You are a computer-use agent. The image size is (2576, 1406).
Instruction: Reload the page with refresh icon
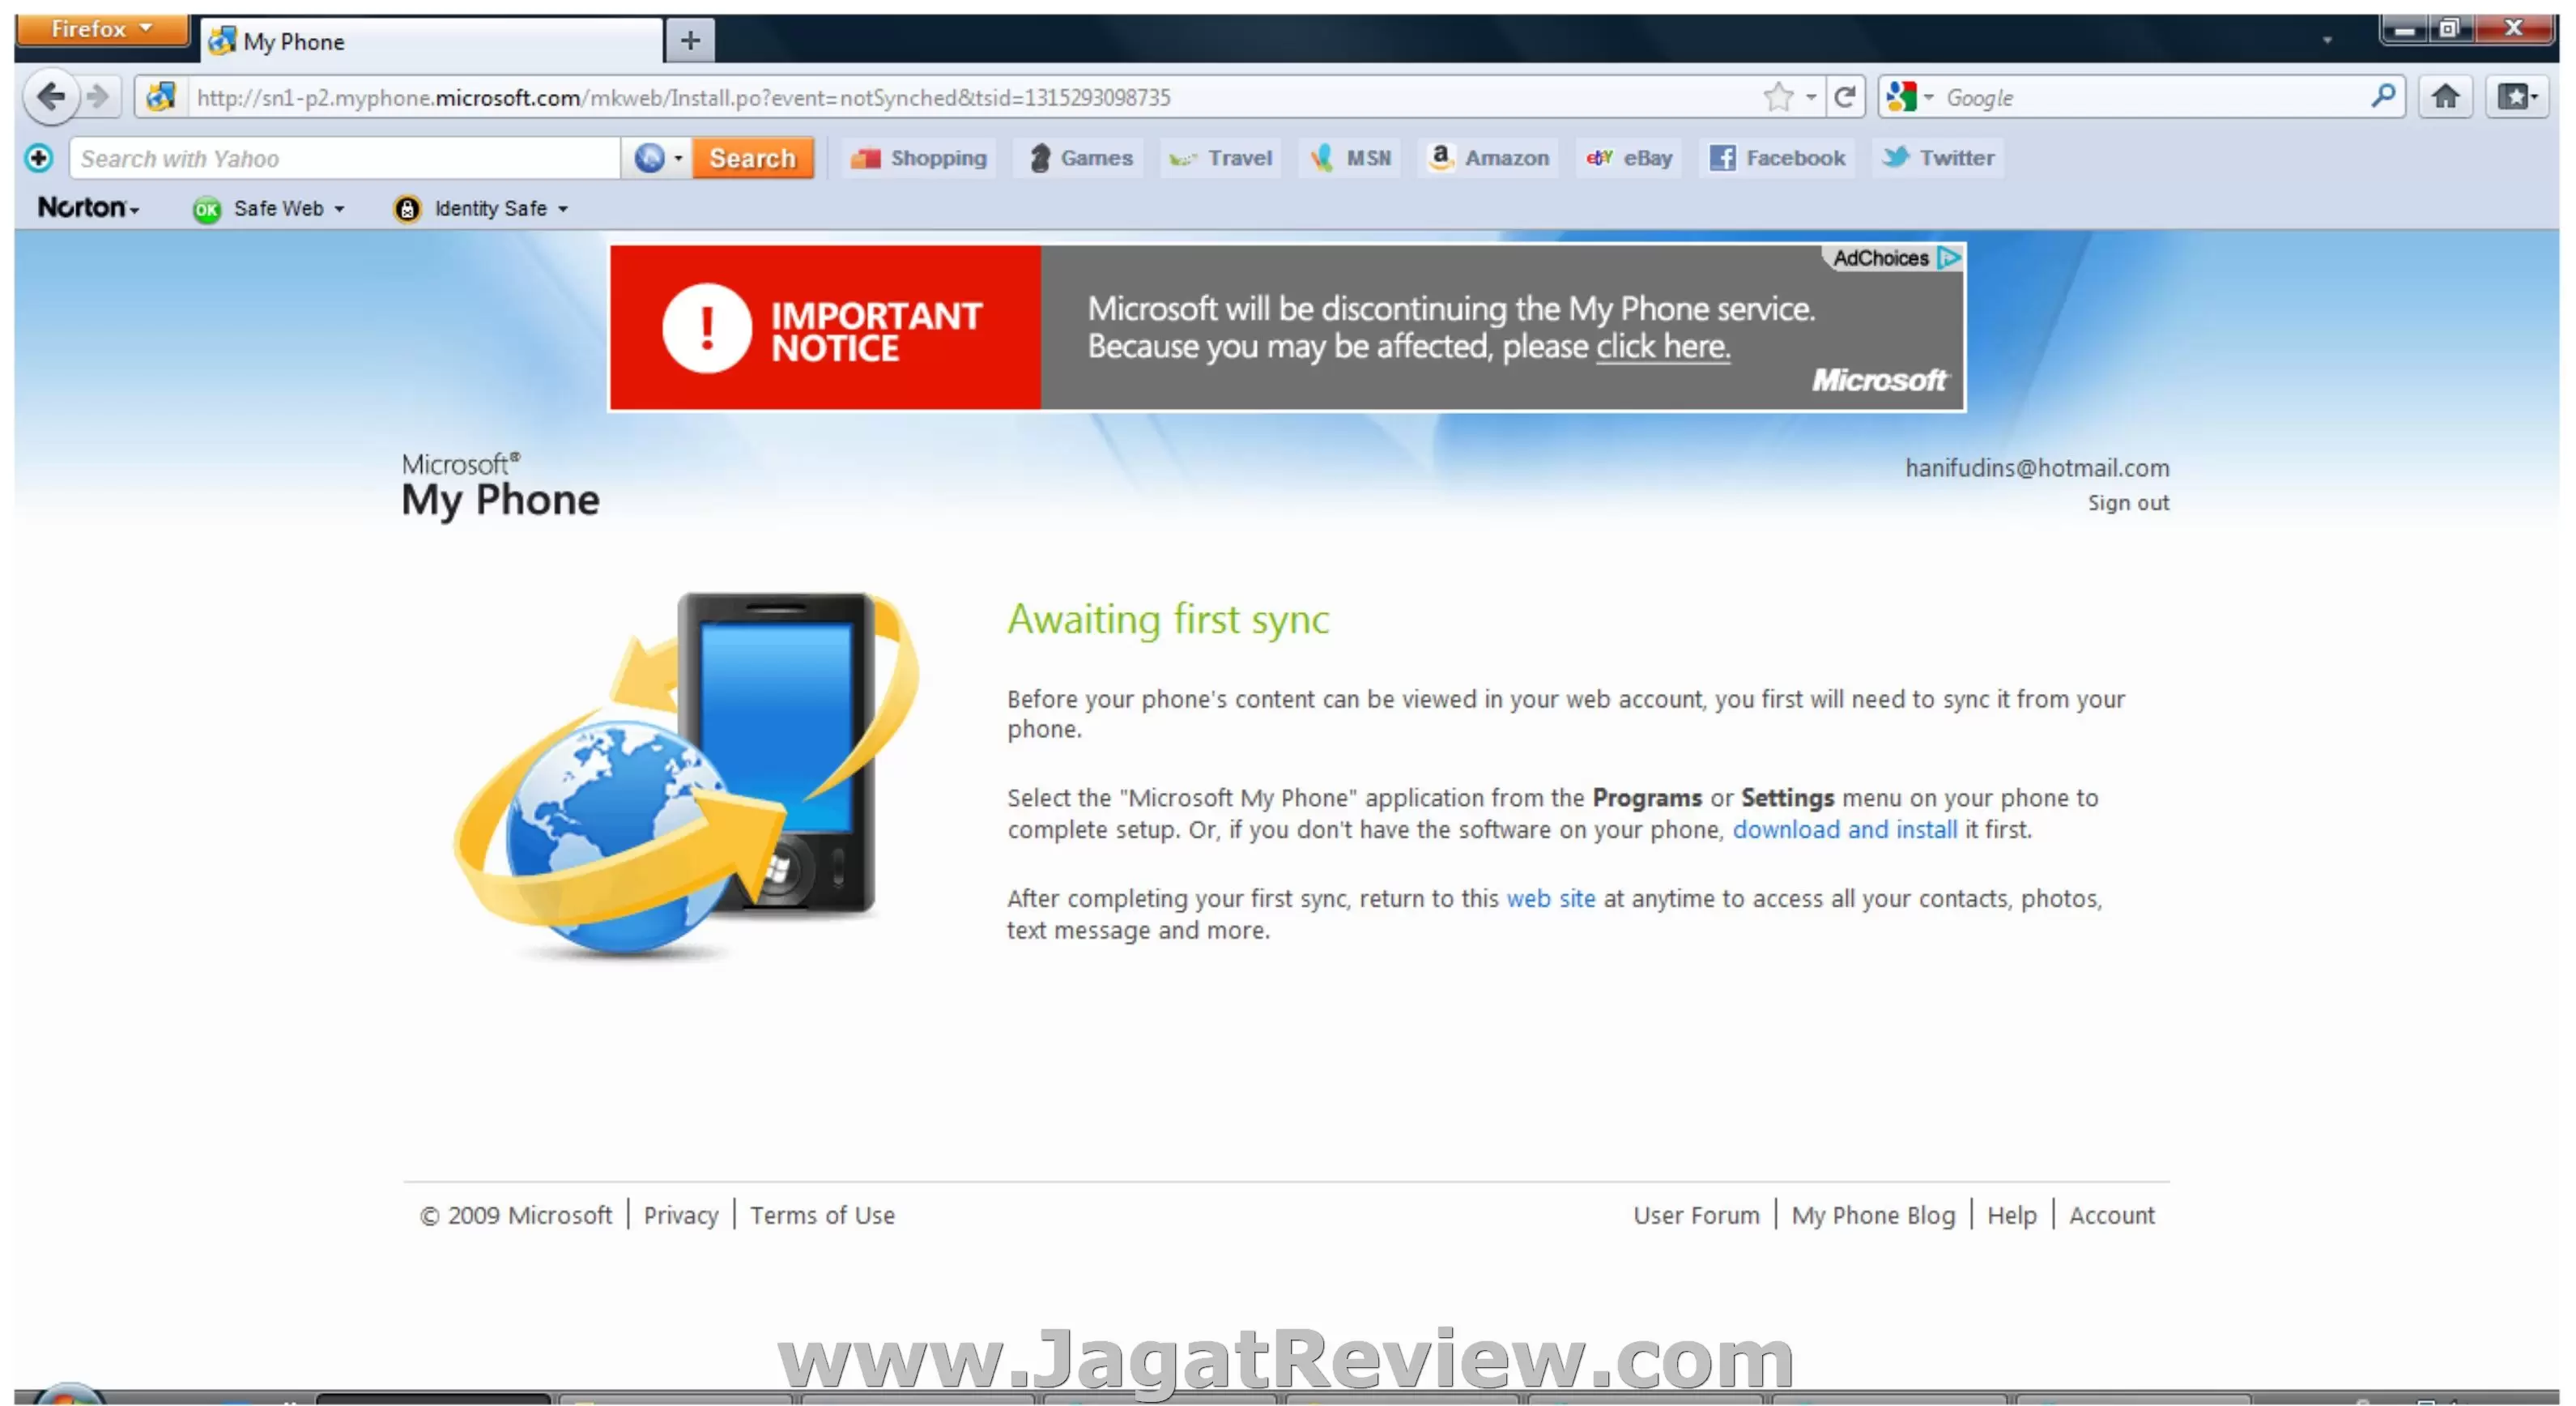1846,97
